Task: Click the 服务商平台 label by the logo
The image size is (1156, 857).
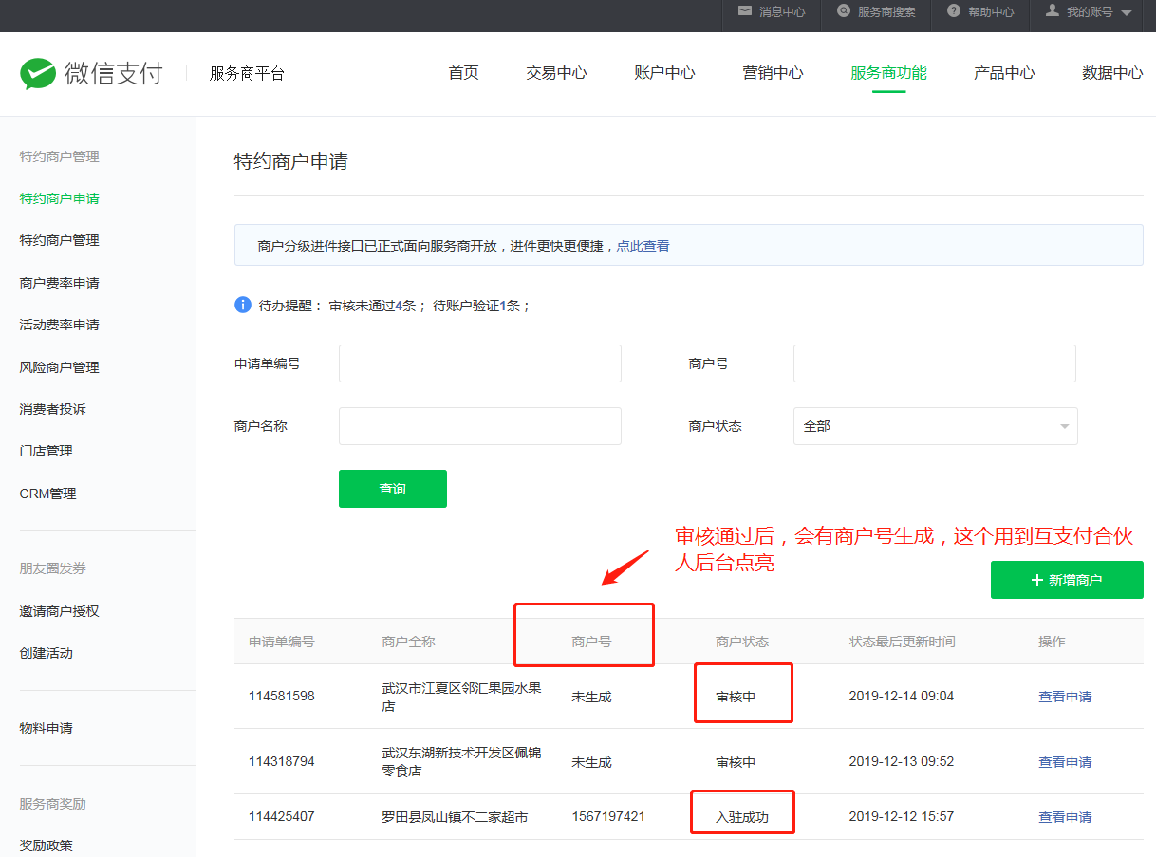Action: tap(247, 73)
